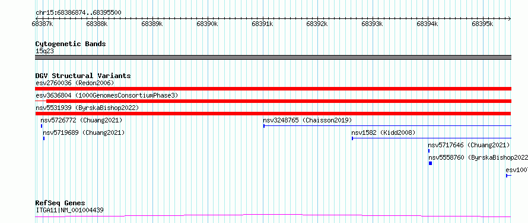Select the esv2760036 red variant bar

(273, 89)
